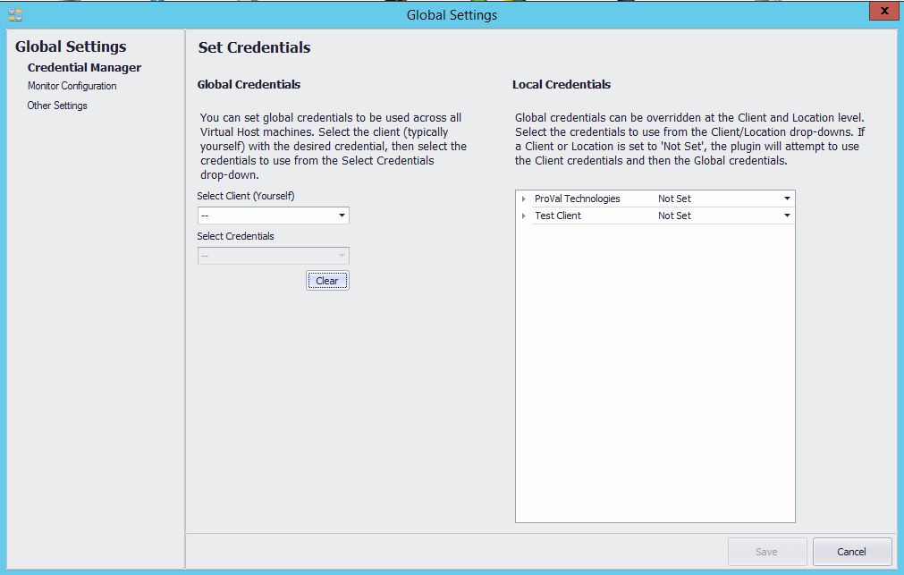The width and height of the screenshot is (904, 575).
Task: Click the Cancel button
Action: [851, 552]
